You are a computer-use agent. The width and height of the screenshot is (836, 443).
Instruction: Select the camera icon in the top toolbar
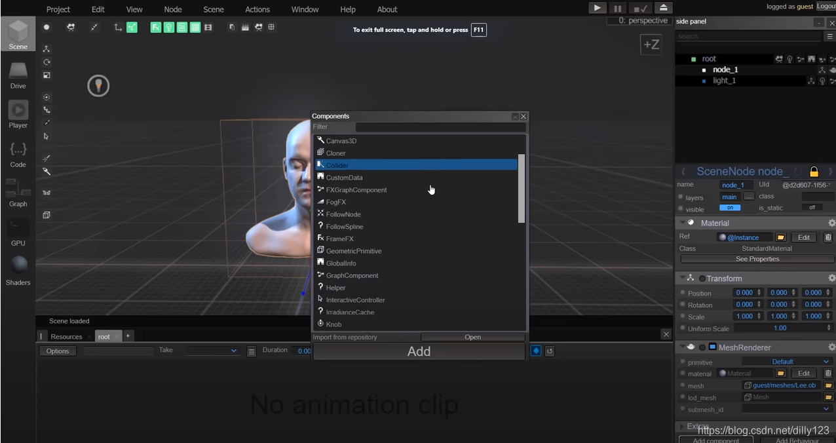[70, 27]
